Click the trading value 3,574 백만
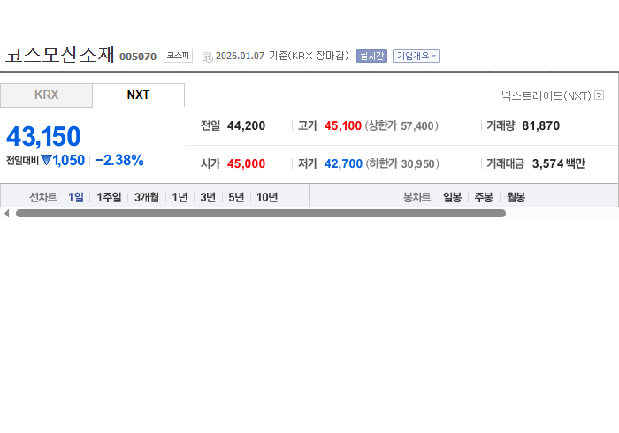This screenshot has width=619, height=433. coord(558,163)
